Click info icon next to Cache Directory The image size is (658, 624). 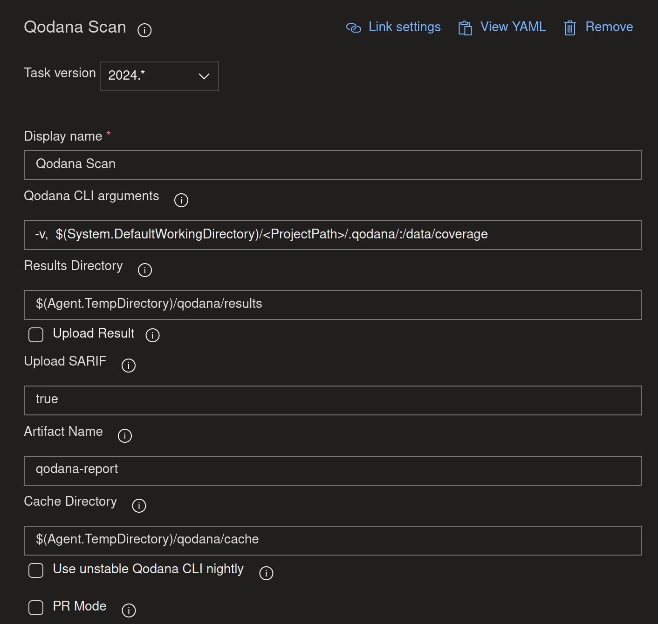(x=139, y=506)
